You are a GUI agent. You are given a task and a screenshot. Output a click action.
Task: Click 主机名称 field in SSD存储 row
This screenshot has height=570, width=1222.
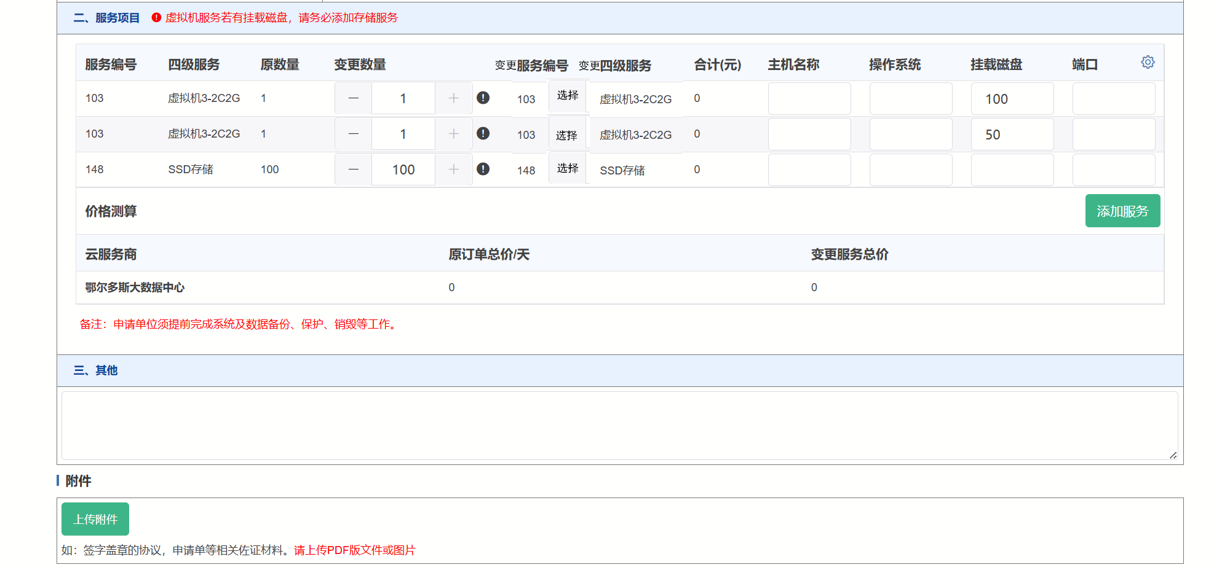(809, 170)
